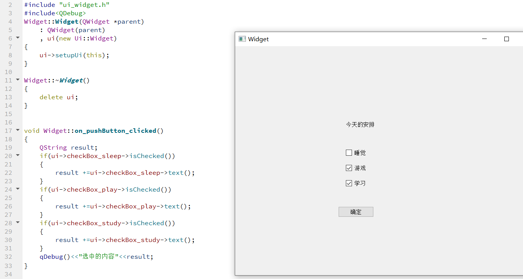Viewport: 523px width, 279px height.
Task: Check the 睡觉 checkbox
Action: [349, 153]
